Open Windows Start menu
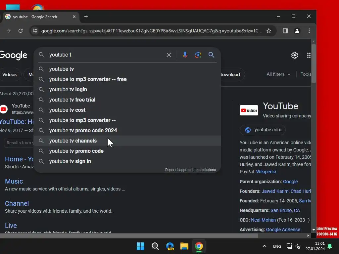The width and height of the screenshot is (339, 254). [x=140, y=246]
